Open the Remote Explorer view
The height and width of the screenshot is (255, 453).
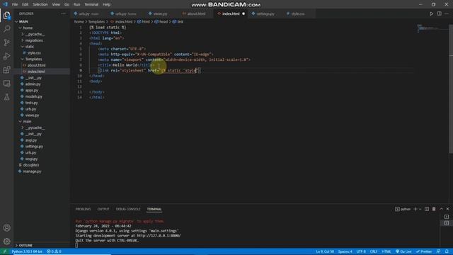(6, 84)
